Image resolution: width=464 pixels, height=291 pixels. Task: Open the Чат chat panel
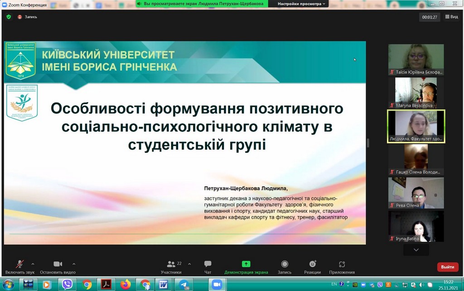[208, 267]
